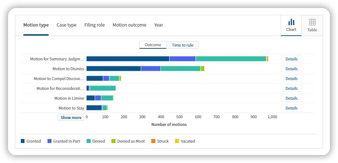Open the Filing role tab
Image resolution: width=338 pixels, height=163 pixels.
[x=94, y=25]
